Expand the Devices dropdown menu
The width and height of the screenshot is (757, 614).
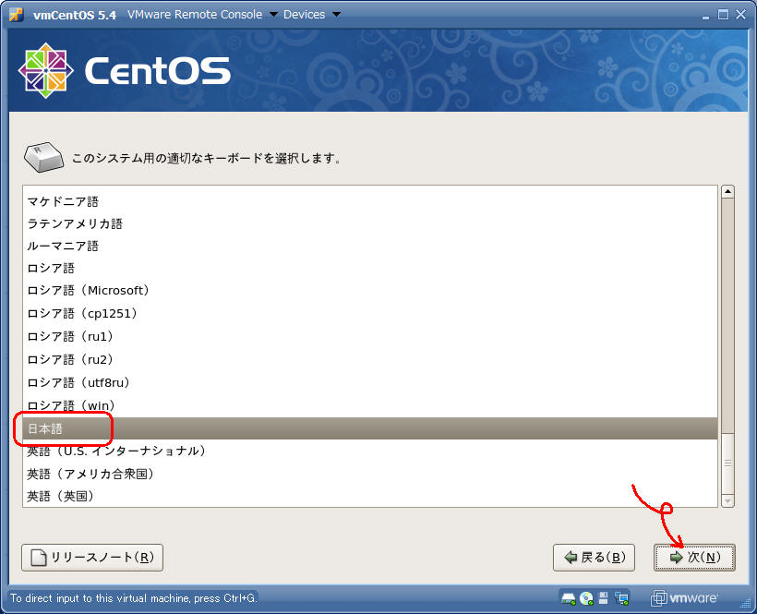(311, 14)
